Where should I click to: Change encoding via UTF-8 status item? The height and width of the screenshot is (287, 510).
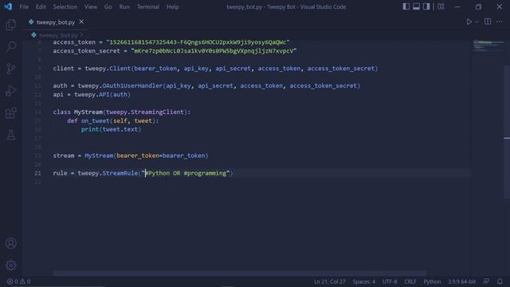[x=390, y=281]
